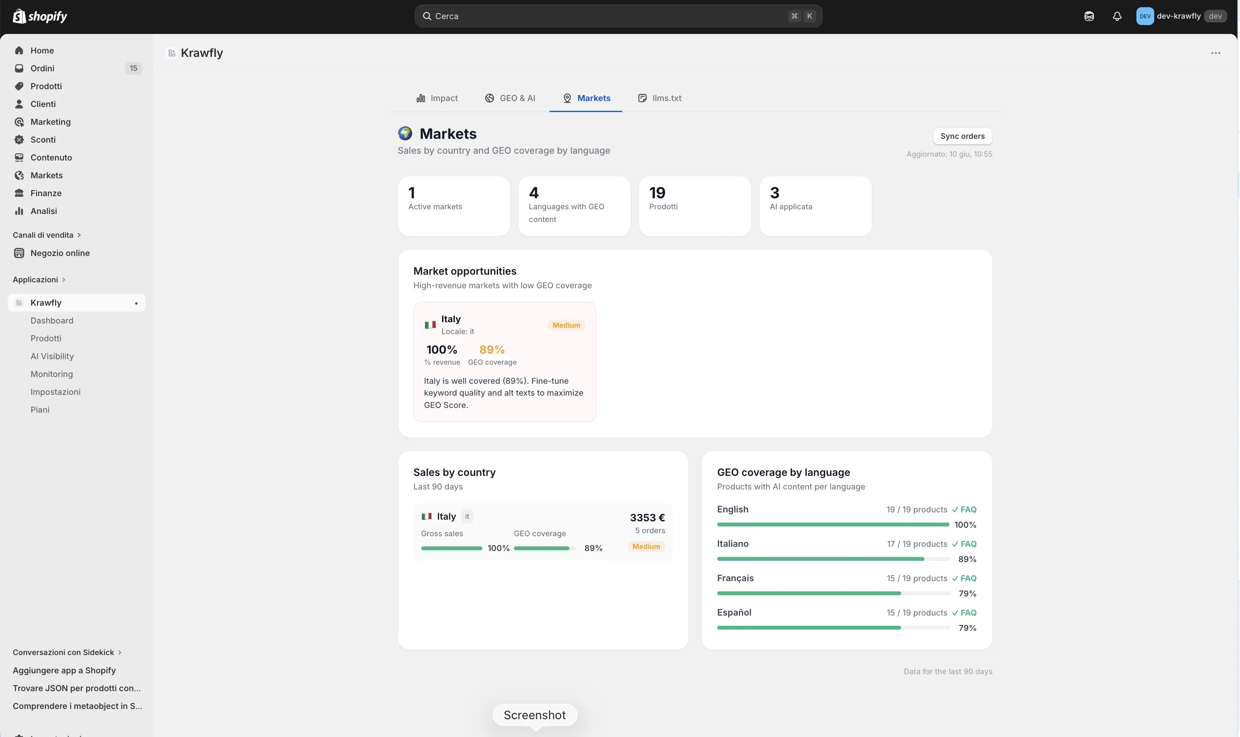
Task: Click the 19 Prodotti stat card
Action: tap(695, 206)
